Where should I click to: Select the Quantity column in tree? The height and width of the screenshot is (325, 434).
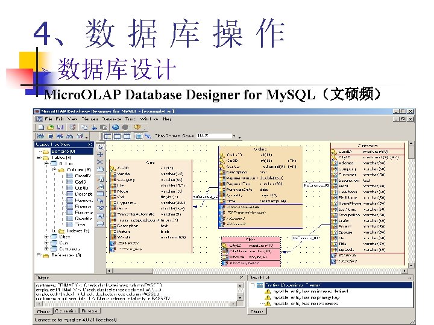83,218
